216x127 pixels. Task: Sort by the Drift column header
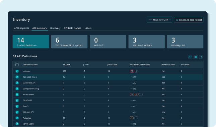(86, 65)
